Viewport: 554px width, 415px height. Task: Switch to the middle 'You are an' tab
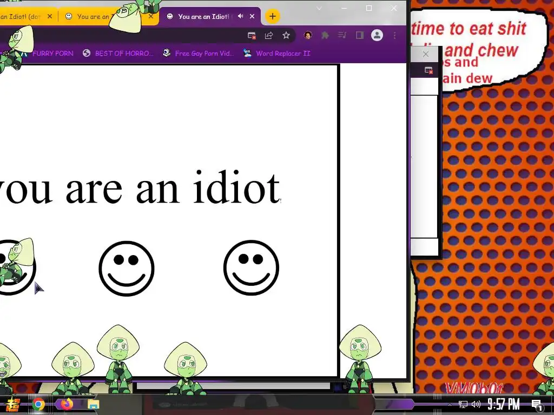point(93,16)
